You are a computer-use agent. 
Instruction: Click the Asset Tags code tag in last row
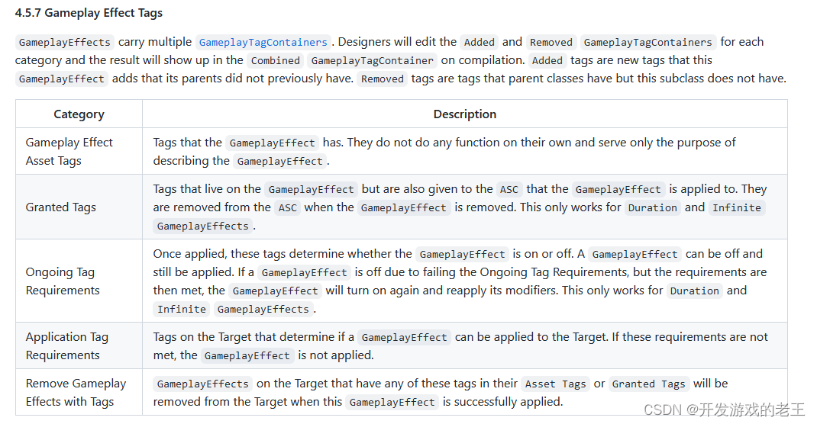tap(555, 384)
